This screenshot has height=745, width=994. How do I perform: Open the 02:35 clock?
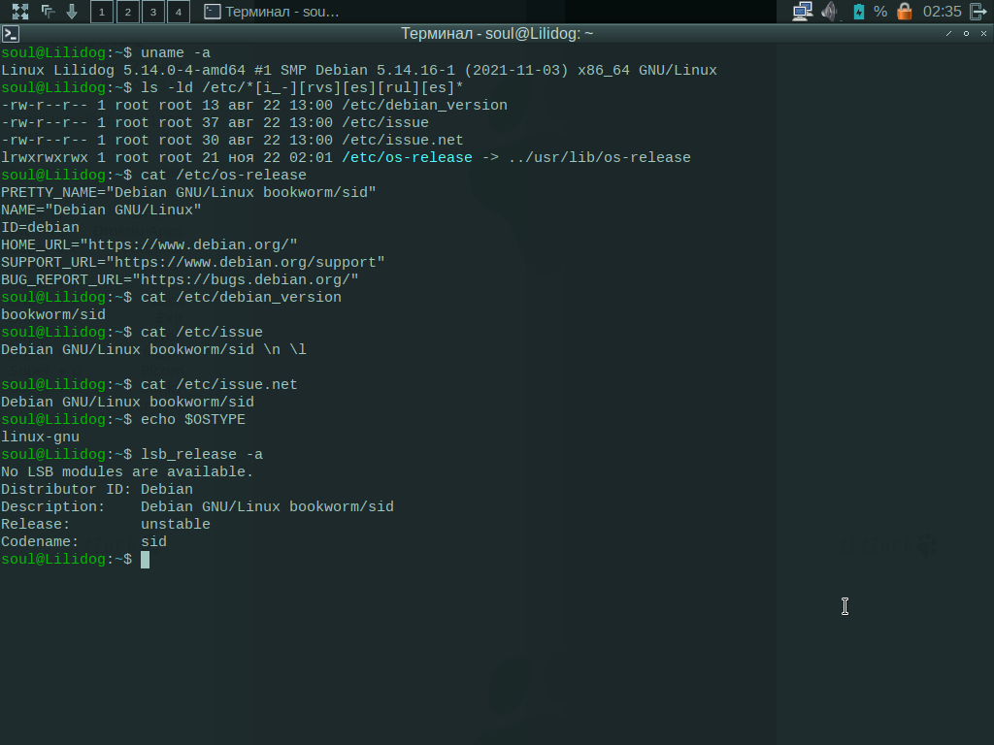tap(942, 12)
